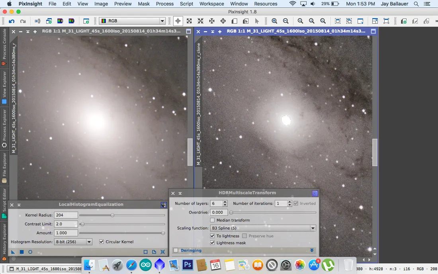This screenshot has height=274, width=438.
Task: Open the Preview menu
Action: tap(123, 4)
